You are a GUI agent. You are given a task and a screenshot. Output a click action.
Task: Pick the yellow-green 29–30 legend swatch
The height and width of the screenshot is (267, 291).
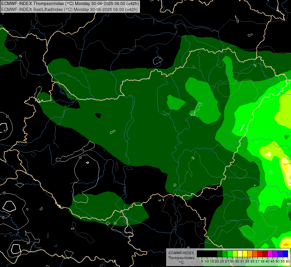click(x=235, y=254)
